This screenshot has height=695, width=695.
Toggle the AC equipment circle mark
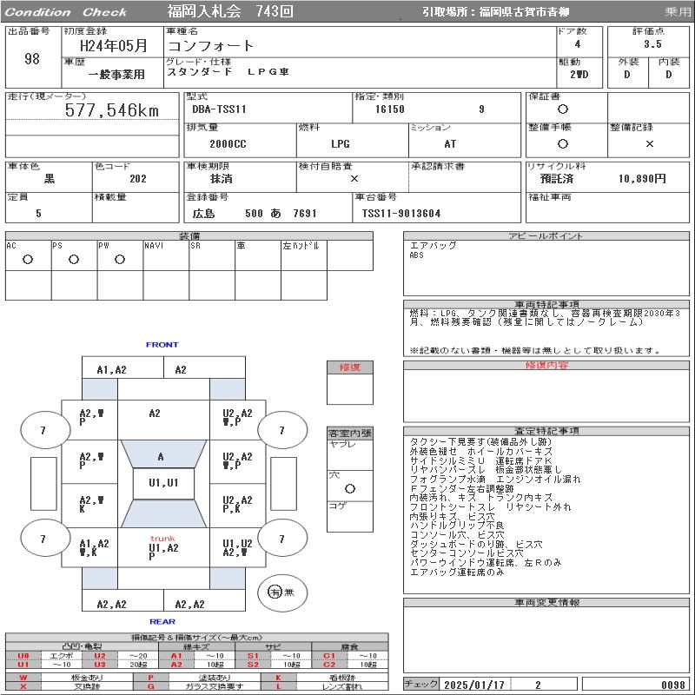point(28,260)
